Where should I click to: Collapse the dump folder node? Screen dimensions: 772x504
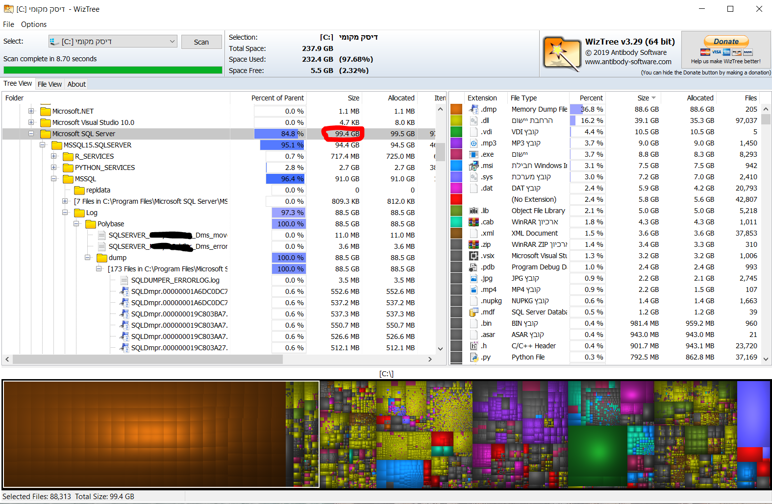[x=88, y=258]
